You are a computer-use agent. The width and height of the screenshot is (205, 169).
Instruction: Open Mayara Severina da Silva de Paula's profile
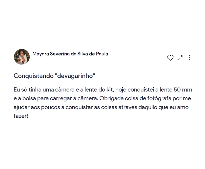70,54
